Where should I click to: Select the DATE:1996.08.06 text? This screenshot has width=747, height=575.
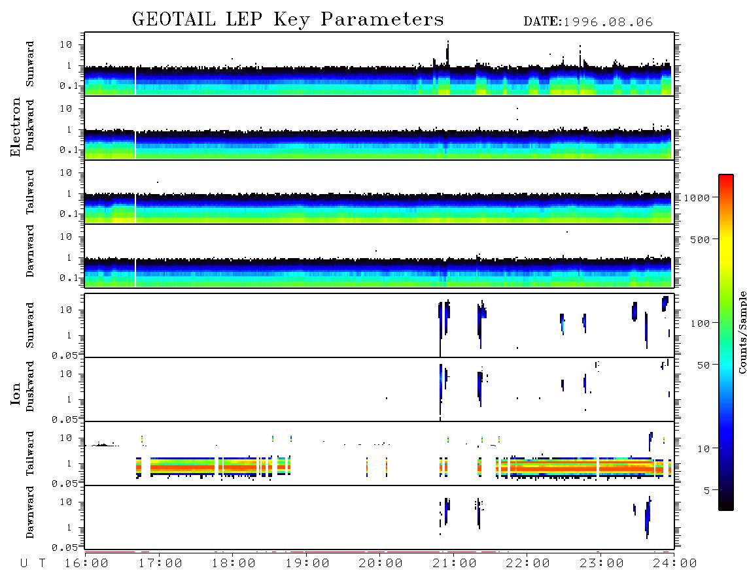coord(588,22)
